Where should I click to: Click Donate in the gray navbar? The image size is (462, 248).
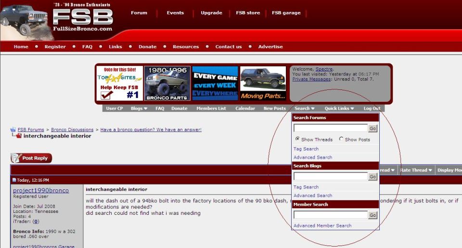tap(179, 108)
